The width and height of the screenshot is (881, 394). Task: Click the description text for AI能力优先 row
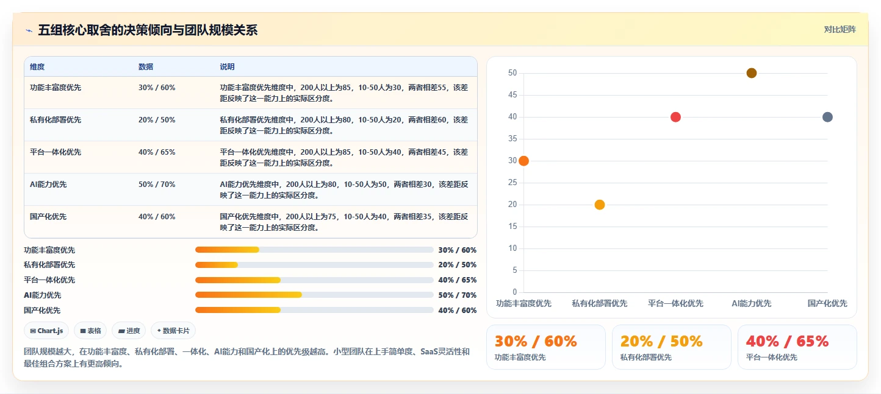click(344, 190)
